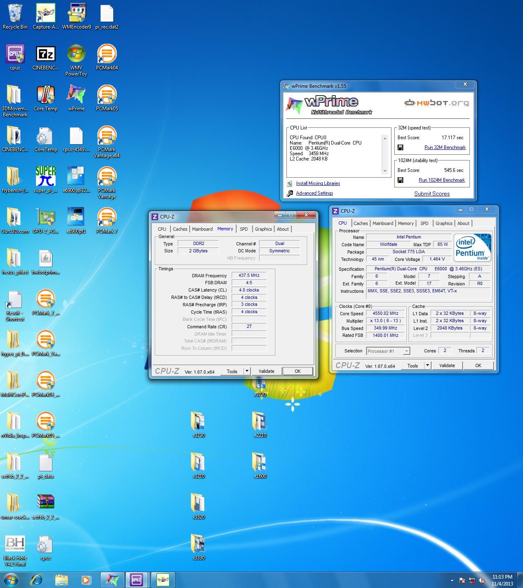Open Graphics tab in CPU window
The image size is (523, 588).
pos(444,223)
